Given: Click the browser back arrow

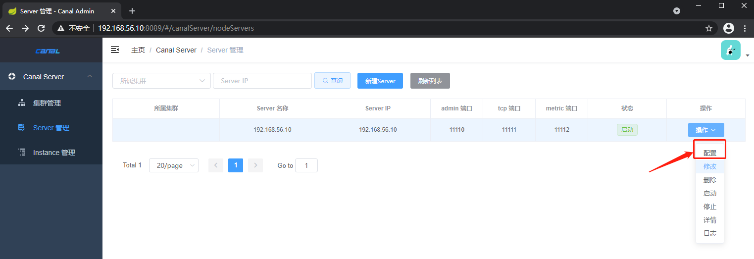Looking at the screenshot, I should pos(9,28).
